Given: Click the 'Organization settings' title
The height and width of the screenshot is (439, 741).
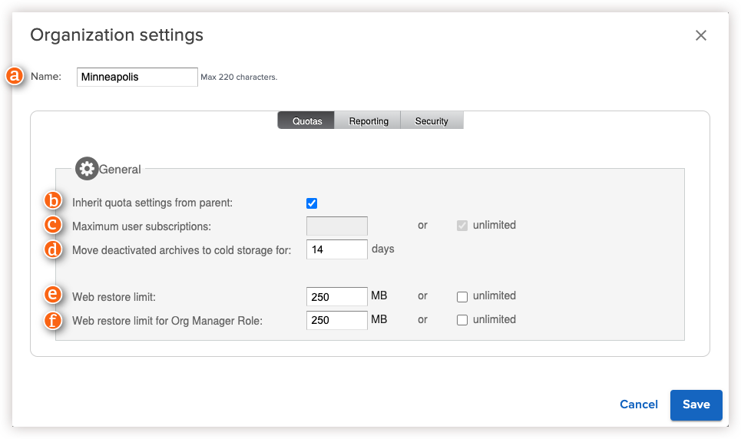Looking at the screenshot, I should click(117, 35).
